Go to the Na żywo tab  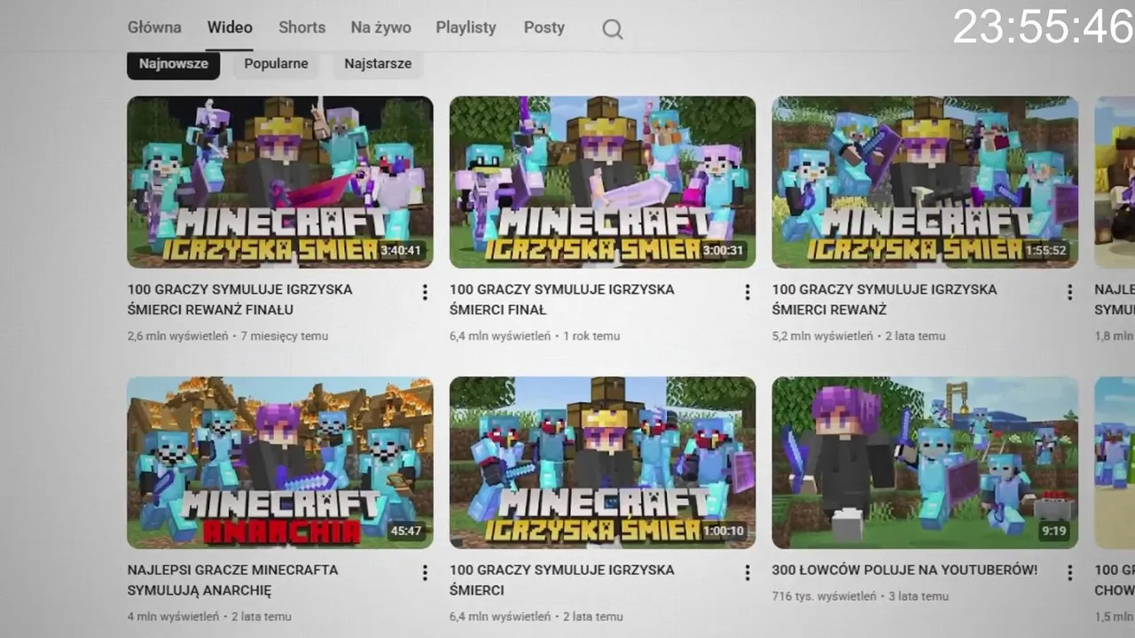(380, 27)
